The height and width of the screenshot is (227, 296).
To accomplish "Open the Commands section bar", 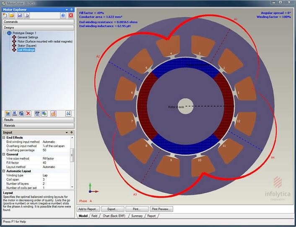I will click(38, 22).
